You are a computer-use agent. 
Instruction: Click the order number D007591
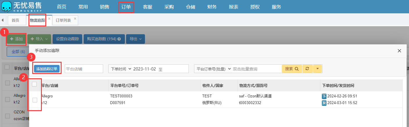click(118, 103)
